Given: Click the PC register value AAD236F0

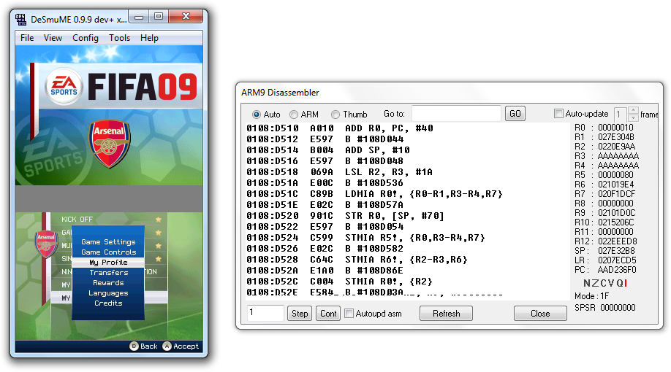Looking at the screenshot, I should click(617, 270).
